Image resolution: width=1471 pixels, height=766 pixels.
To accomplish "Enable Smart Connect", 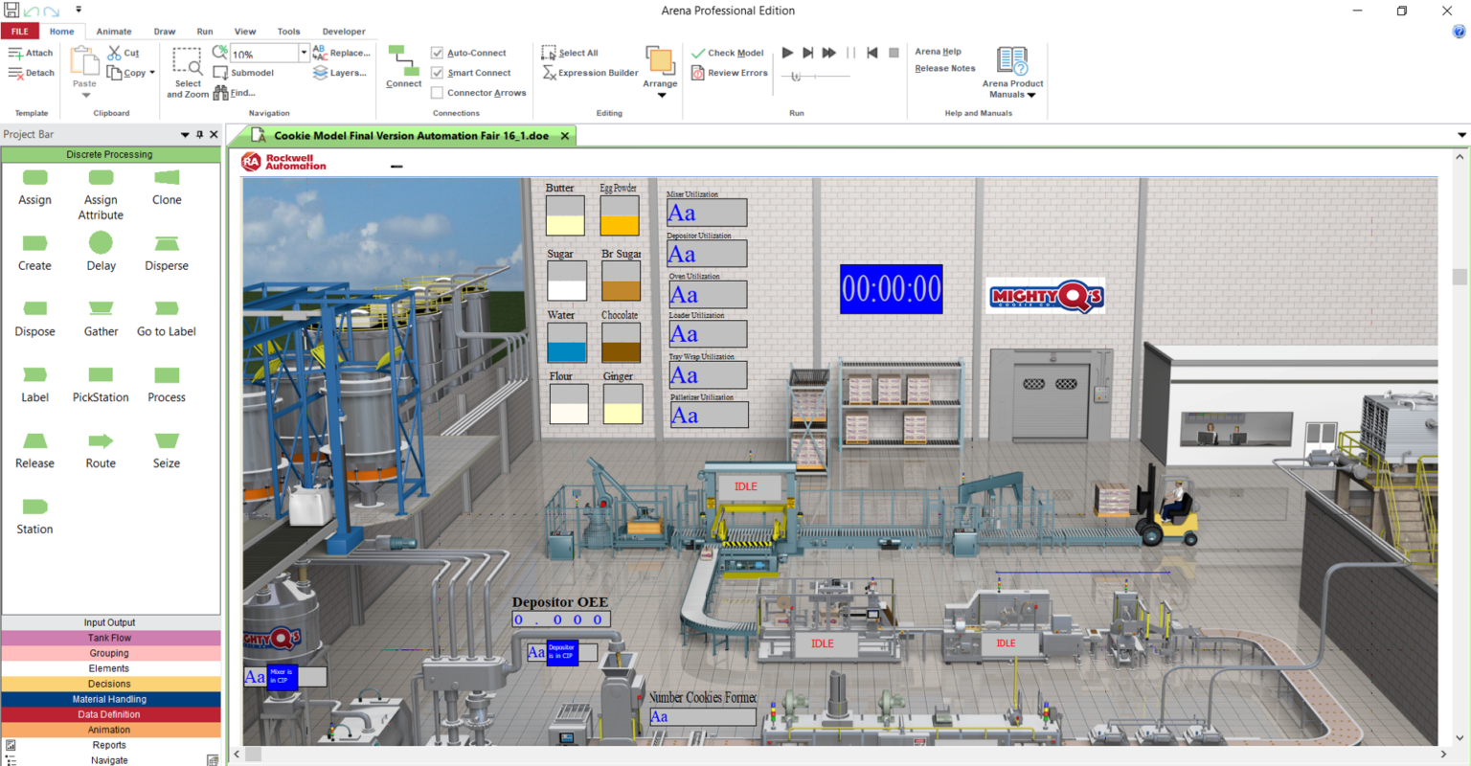I will coord(437,72).
